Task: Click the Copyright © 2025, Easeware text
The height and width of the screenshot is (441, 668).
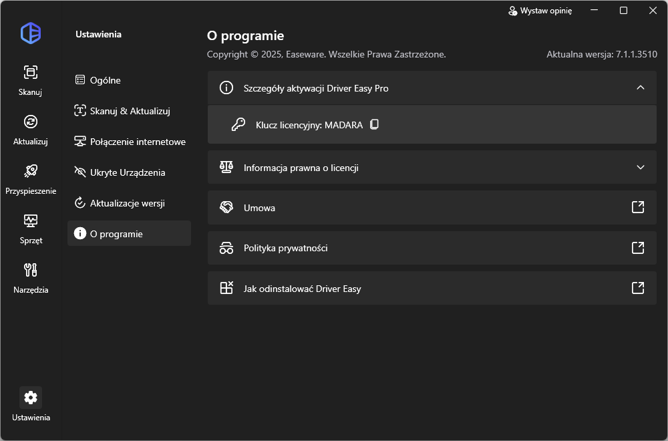Action: point(327,54)
